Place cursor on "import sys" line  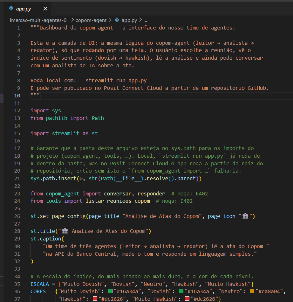[x=46, y=110]
